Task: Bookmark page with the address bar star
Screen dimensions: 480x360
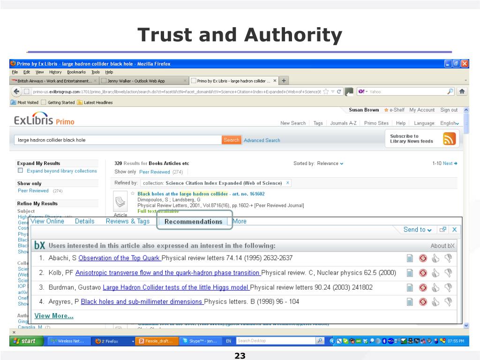Action: [326, 91]
